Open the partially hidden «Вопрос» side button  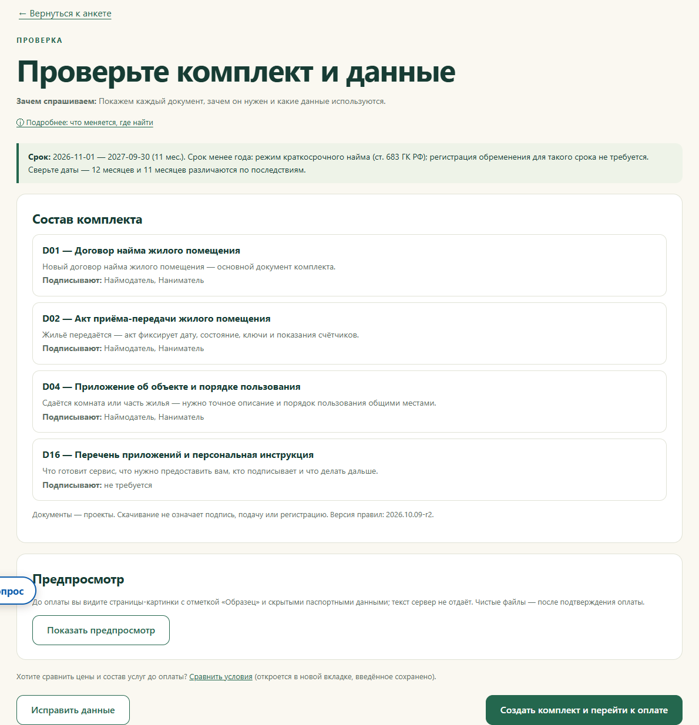coord(16,591)
